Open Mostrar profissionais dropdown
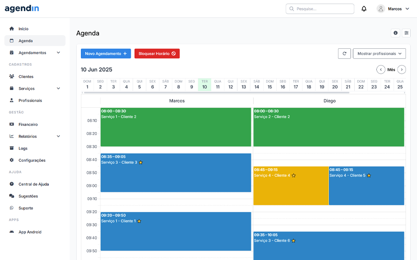417x260 pixels. (x=379, y=54)
